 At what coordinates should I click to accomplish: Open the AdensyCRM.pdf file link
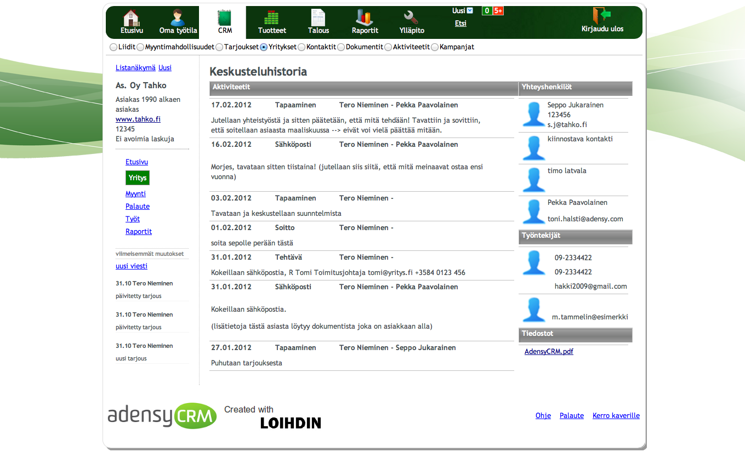549,352
